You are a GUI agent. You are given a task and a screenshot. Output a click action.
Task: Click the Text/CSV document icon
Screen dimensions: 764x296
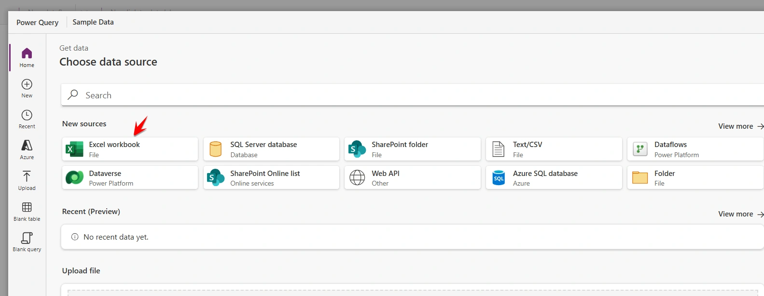coord(499,149)
